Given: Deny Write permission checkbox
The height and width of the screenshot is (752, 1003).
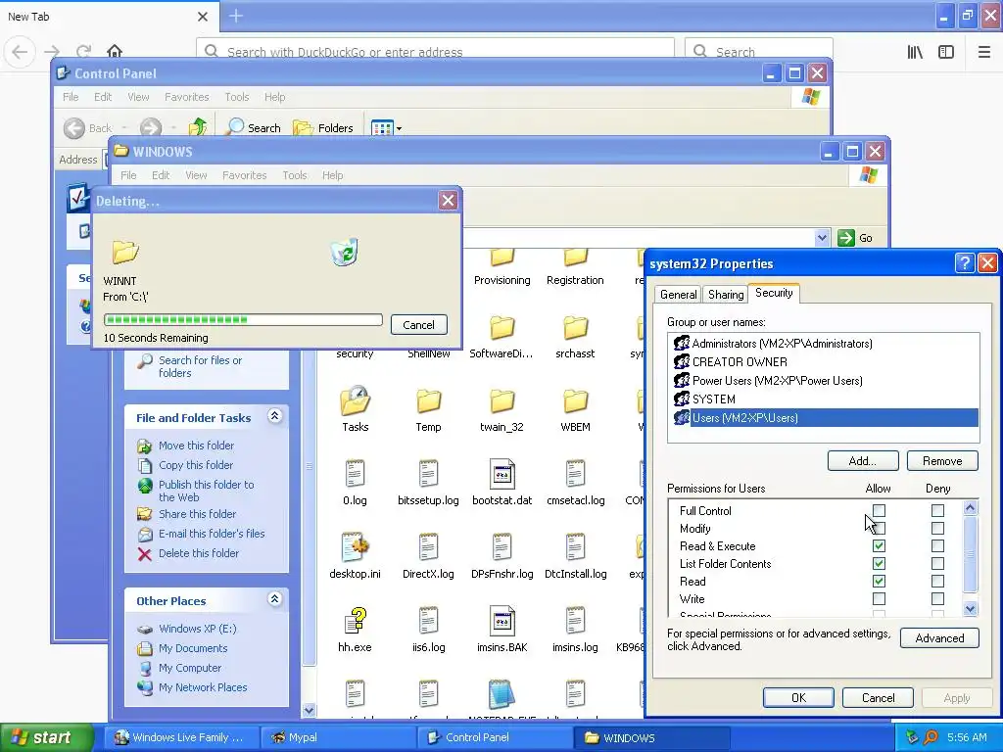Looking at the screenshot, I should (937, 598).
